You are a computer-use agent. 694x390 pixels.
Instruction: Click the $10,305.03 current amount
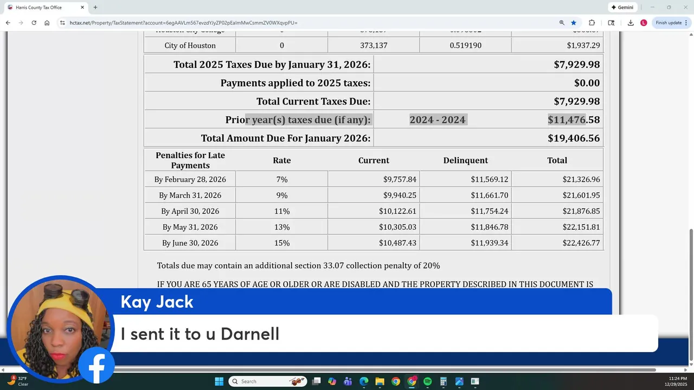coord(397,227)
